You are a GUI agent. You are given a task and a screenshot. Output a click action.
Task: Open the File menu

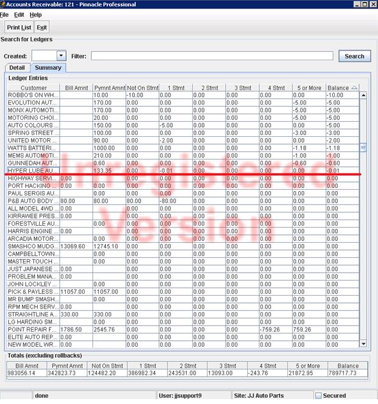4,15
